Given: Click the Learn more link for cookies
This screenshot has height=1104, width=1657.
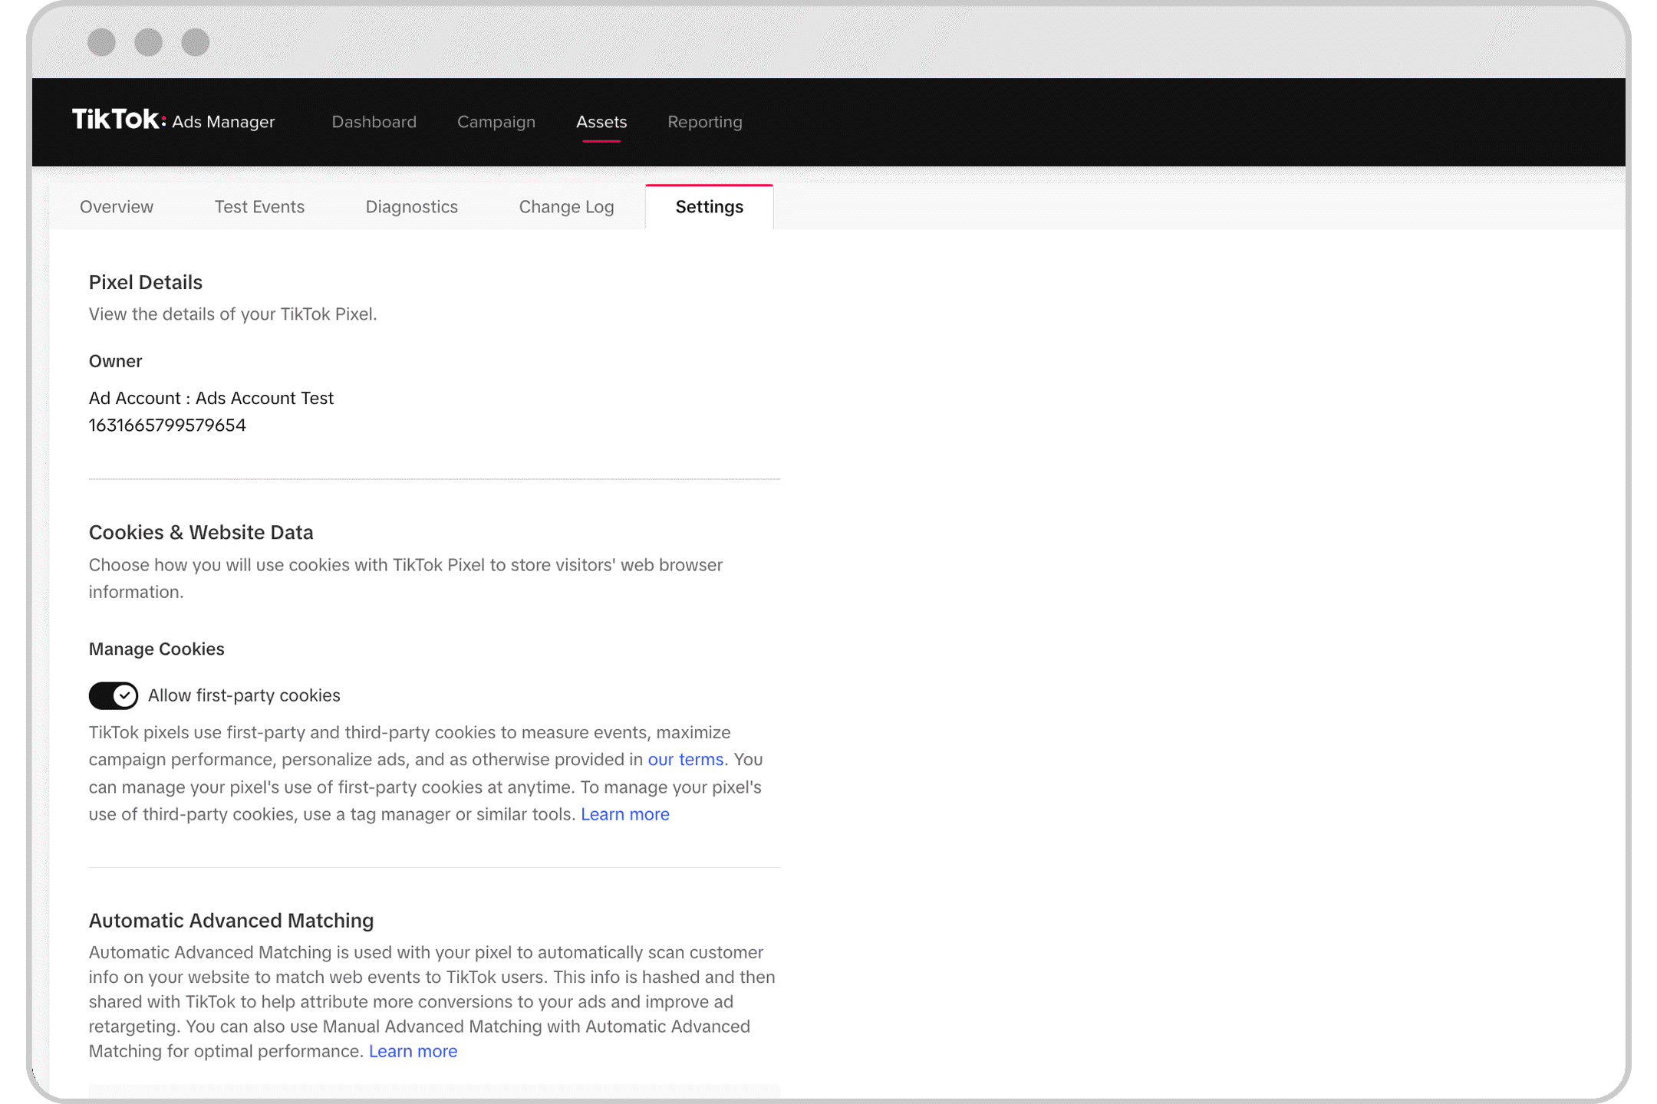Looking at the screenshot, I should [x=625, y=813].
